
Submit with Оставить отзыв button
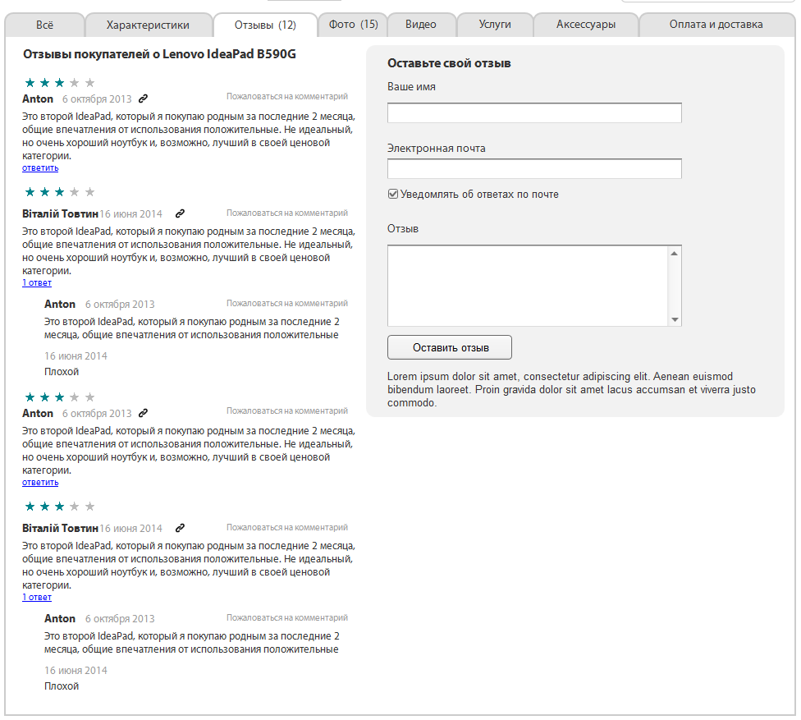450,347
